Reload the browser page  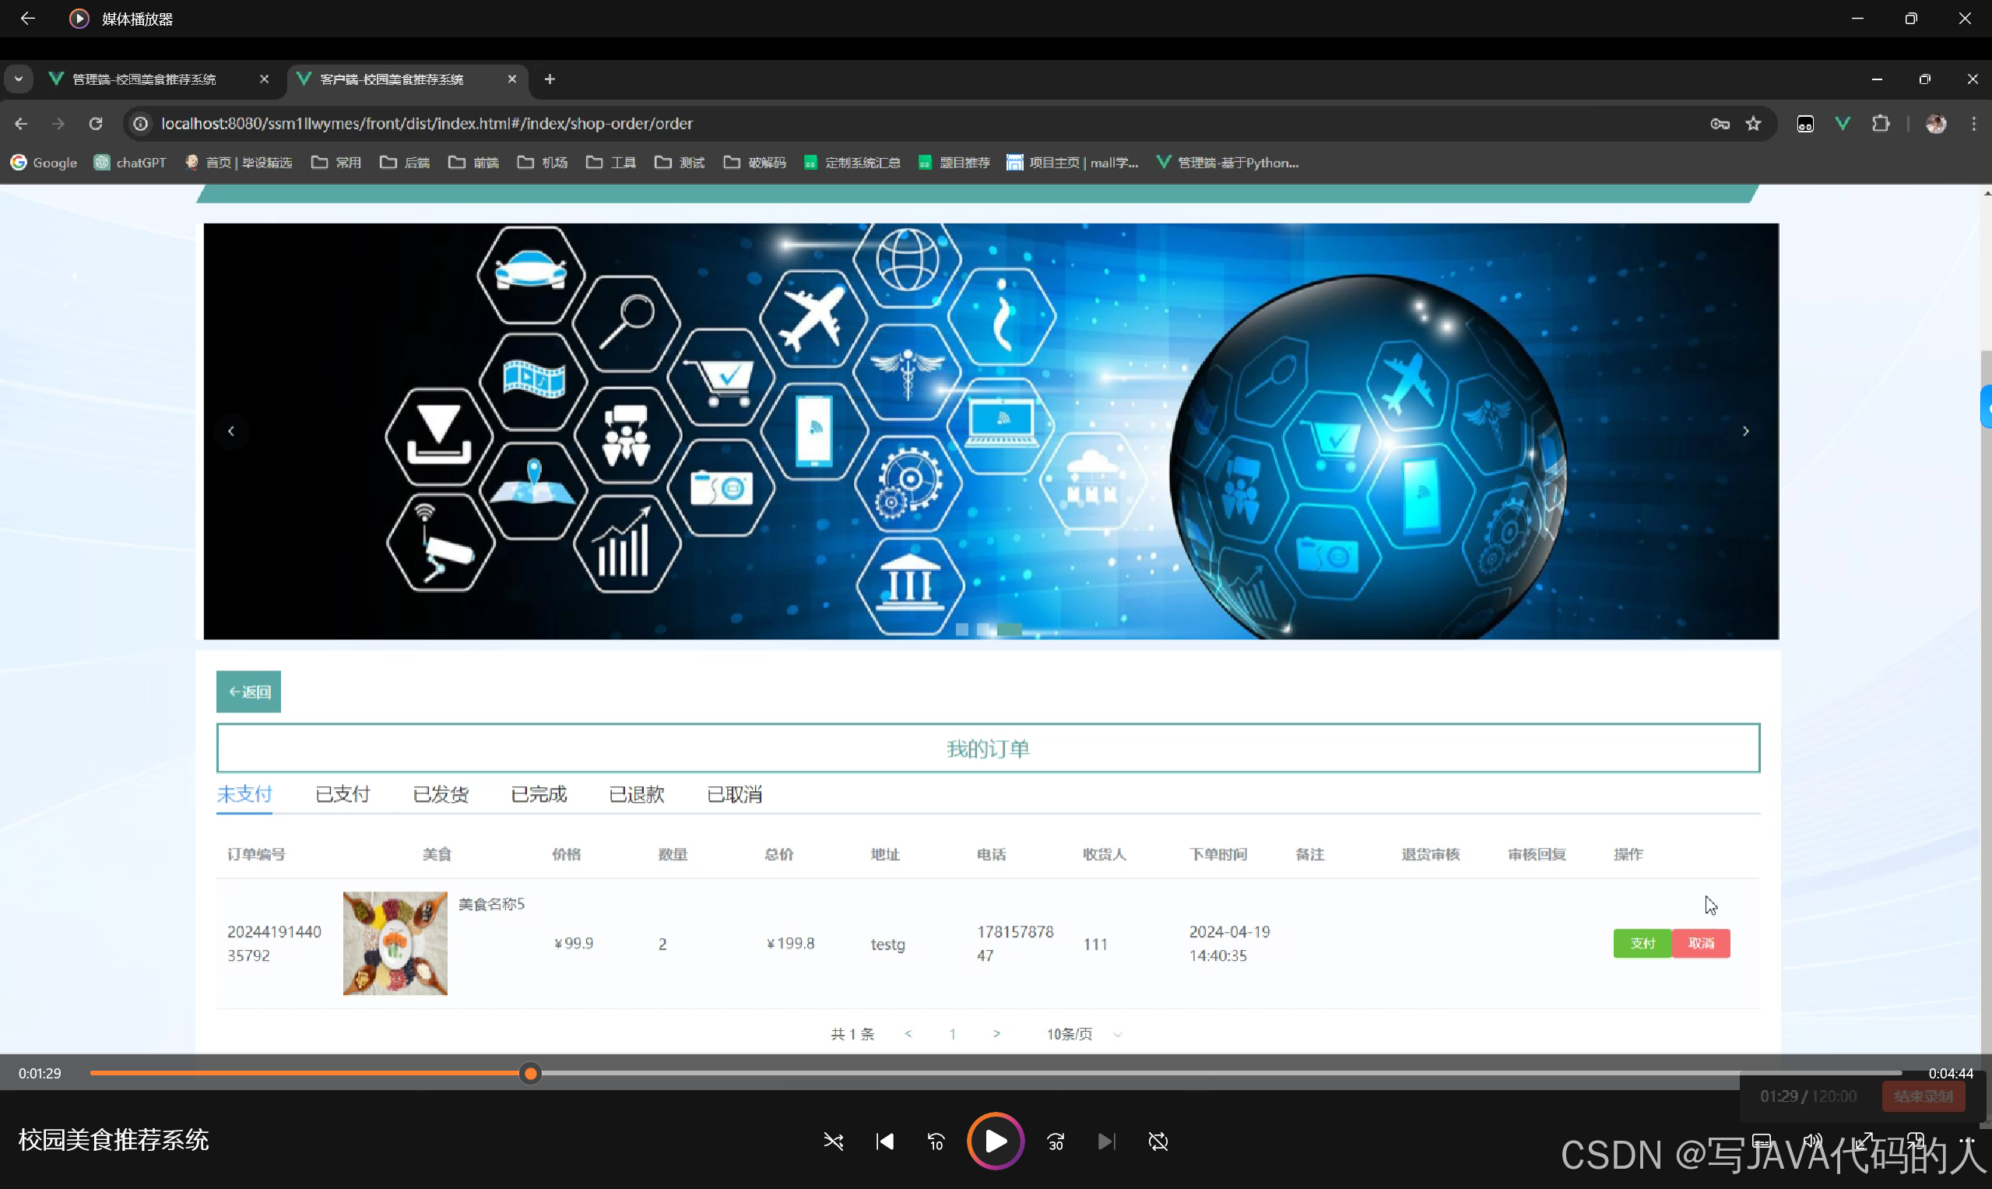pyautogui.click(x=95, y=123)
